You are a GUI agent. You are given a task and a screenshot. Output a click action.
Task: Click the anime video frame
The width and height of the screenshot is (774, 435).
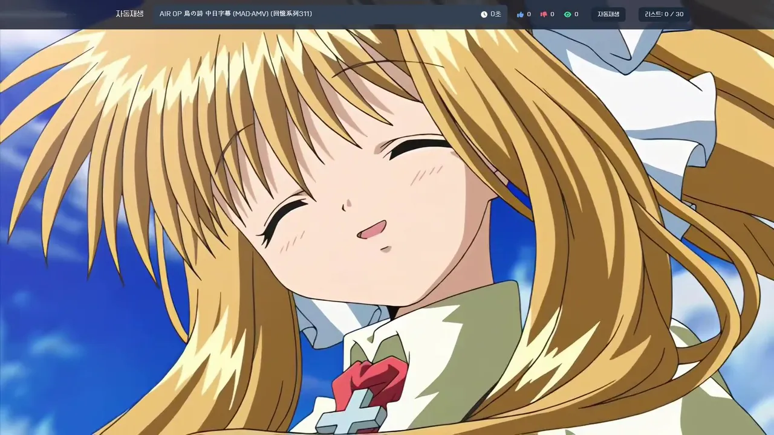(387, 232)
